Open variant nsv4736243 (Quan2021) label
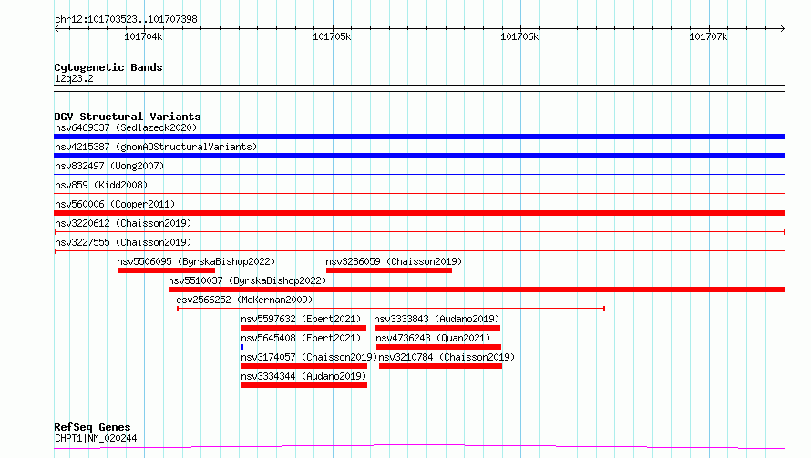 tap(433, 338)
